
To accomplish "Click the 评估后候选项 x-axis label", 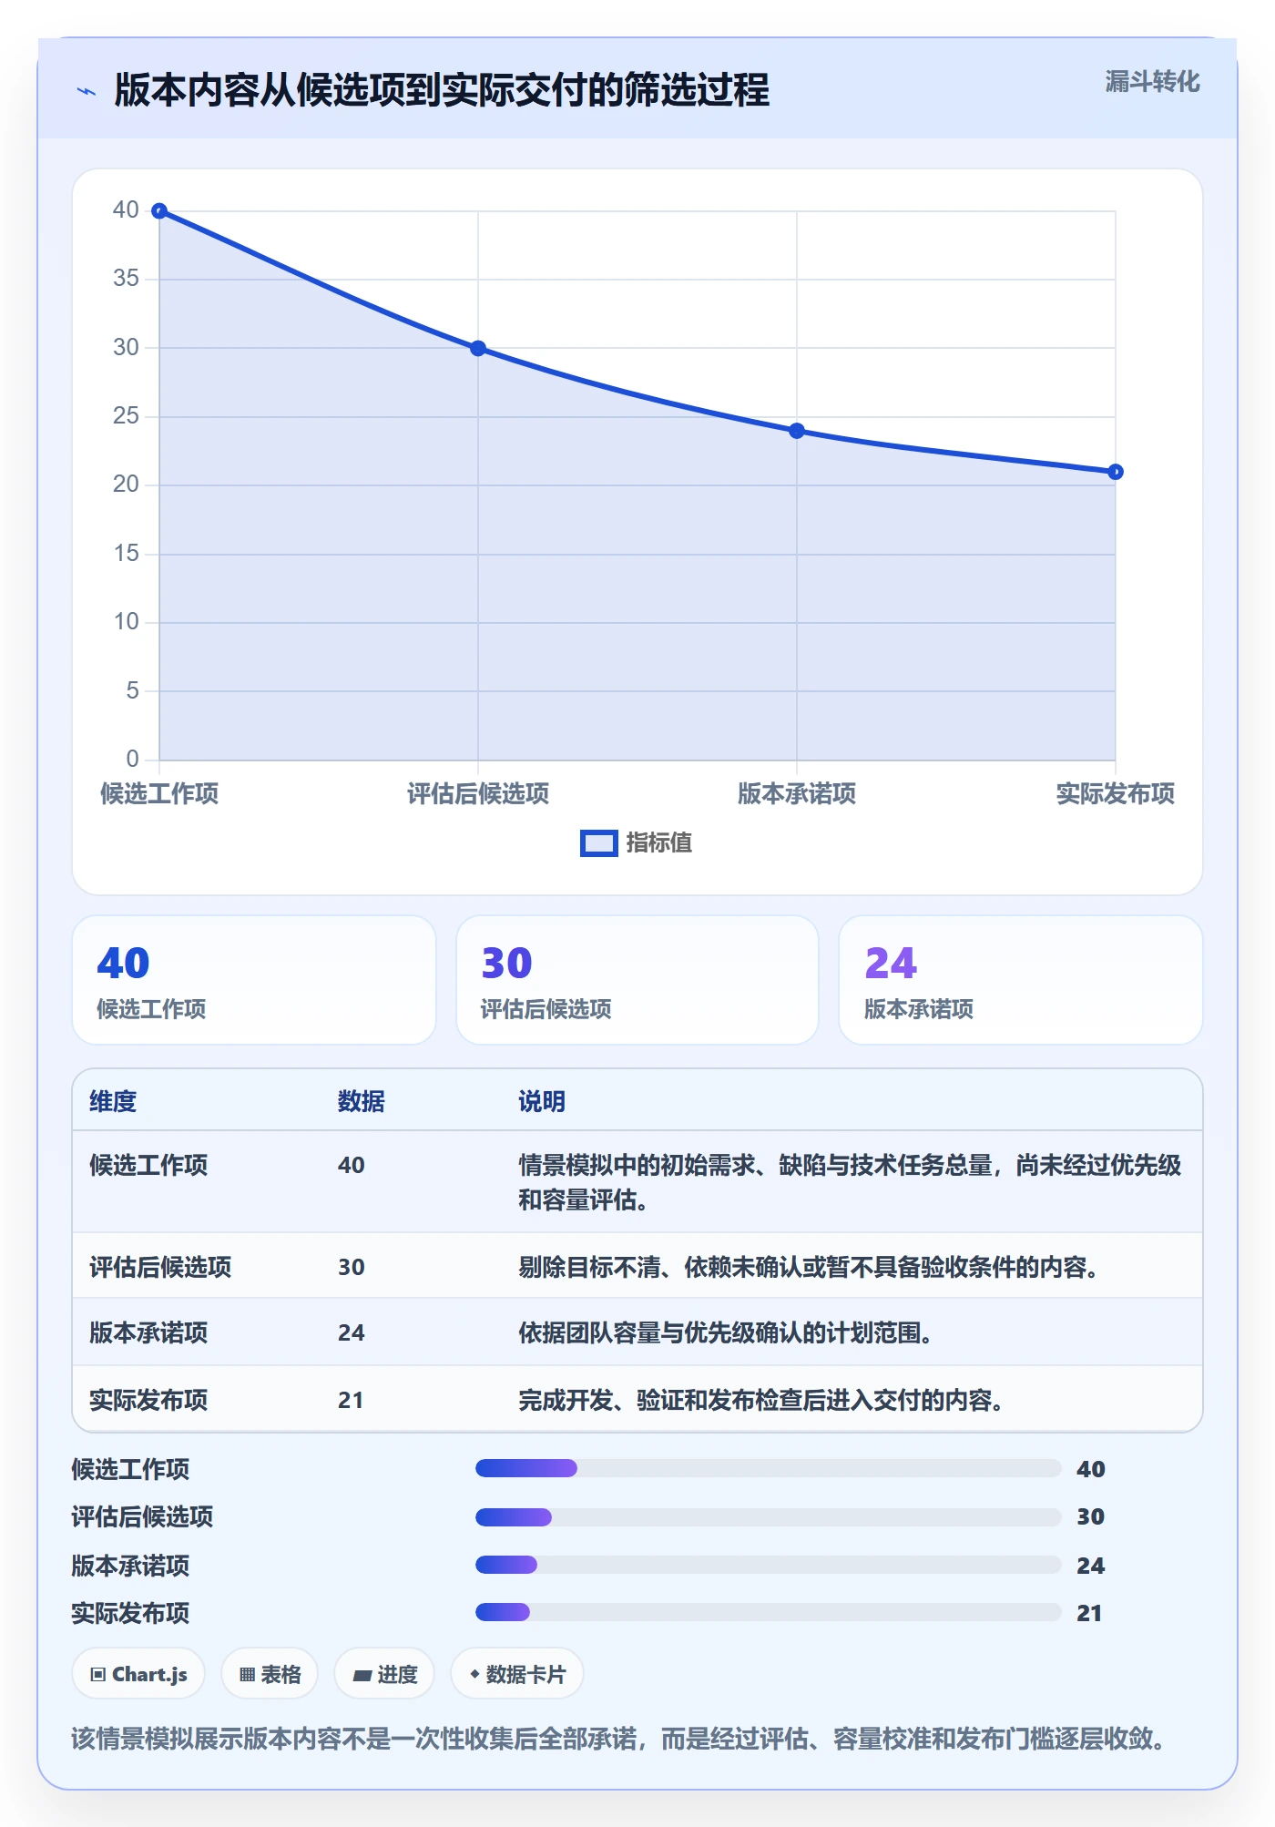I will 478,793.
